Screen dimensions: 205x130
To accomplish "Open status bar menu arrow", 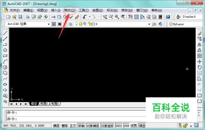I will 191,126.
